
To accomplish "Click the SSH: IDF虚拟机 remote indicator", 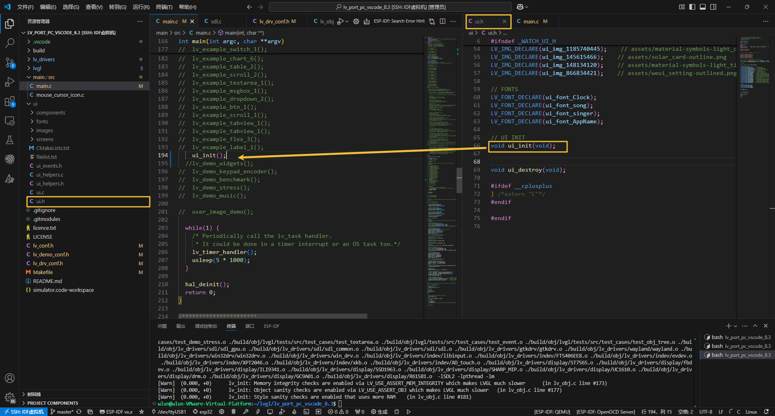I will [x=24, y=412].
